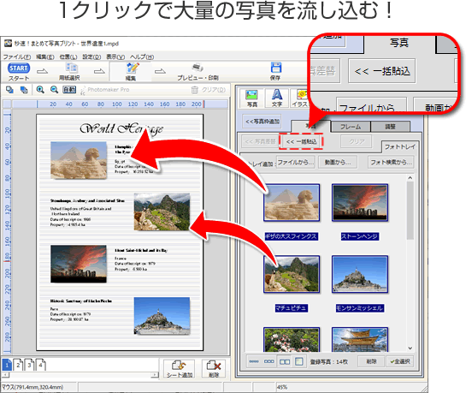Select the Machu Picchu (マチュピチュ) thumbnail
Image resolution: width=466 pixels, height=393 pixels.
click(292, 274)
